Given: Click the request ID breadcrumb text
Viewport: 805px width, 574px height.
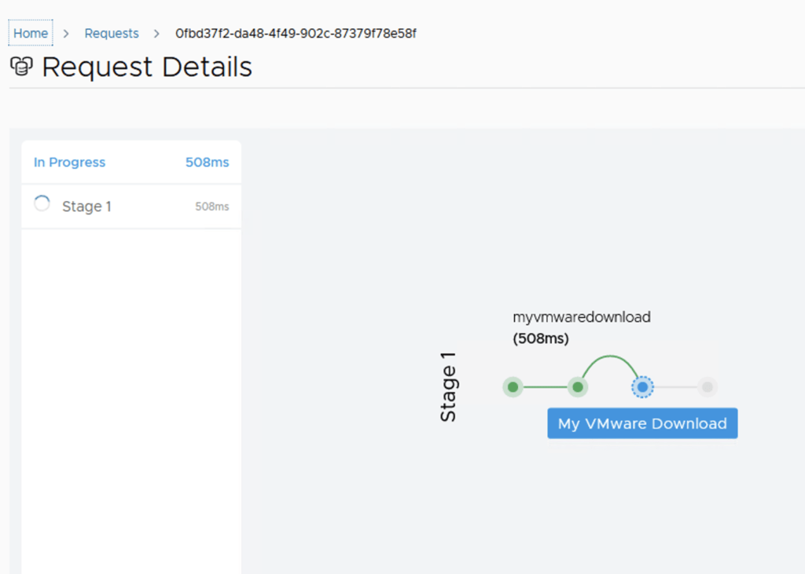Looking at the screenshot, I should (296, 34).
